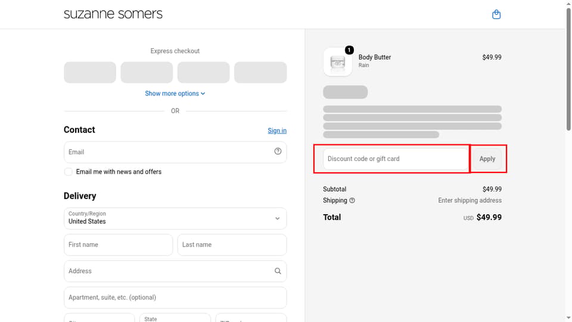Click the shipping info question icon
Image resolution: width=572 pixels, height=322 pixels.
click(x=352, y=200)
